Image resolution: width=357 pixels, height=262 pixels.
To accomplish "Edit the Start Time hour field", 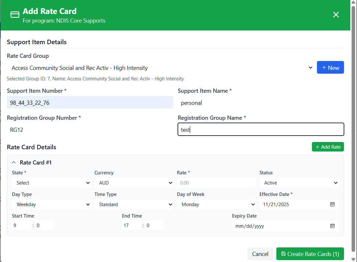I will pyautogui.click(x=21, y=225).
